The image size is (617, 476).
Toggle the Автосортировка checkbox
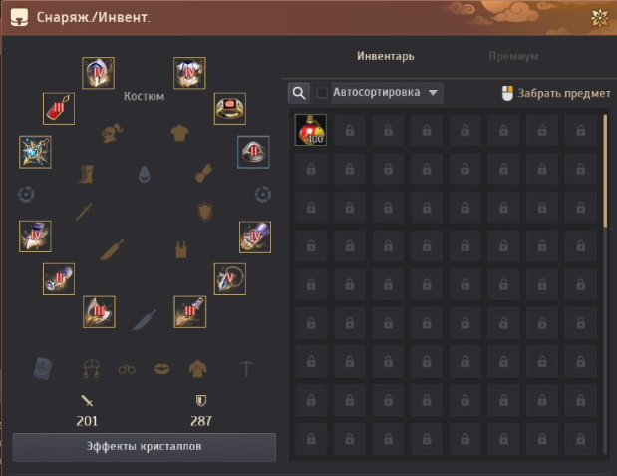coord(322,93)
